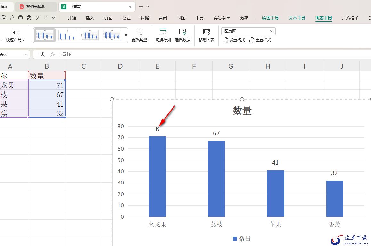Open the 页面 Page tab
371x246 pixels.
pyautogui.click(x=108, y=18)
